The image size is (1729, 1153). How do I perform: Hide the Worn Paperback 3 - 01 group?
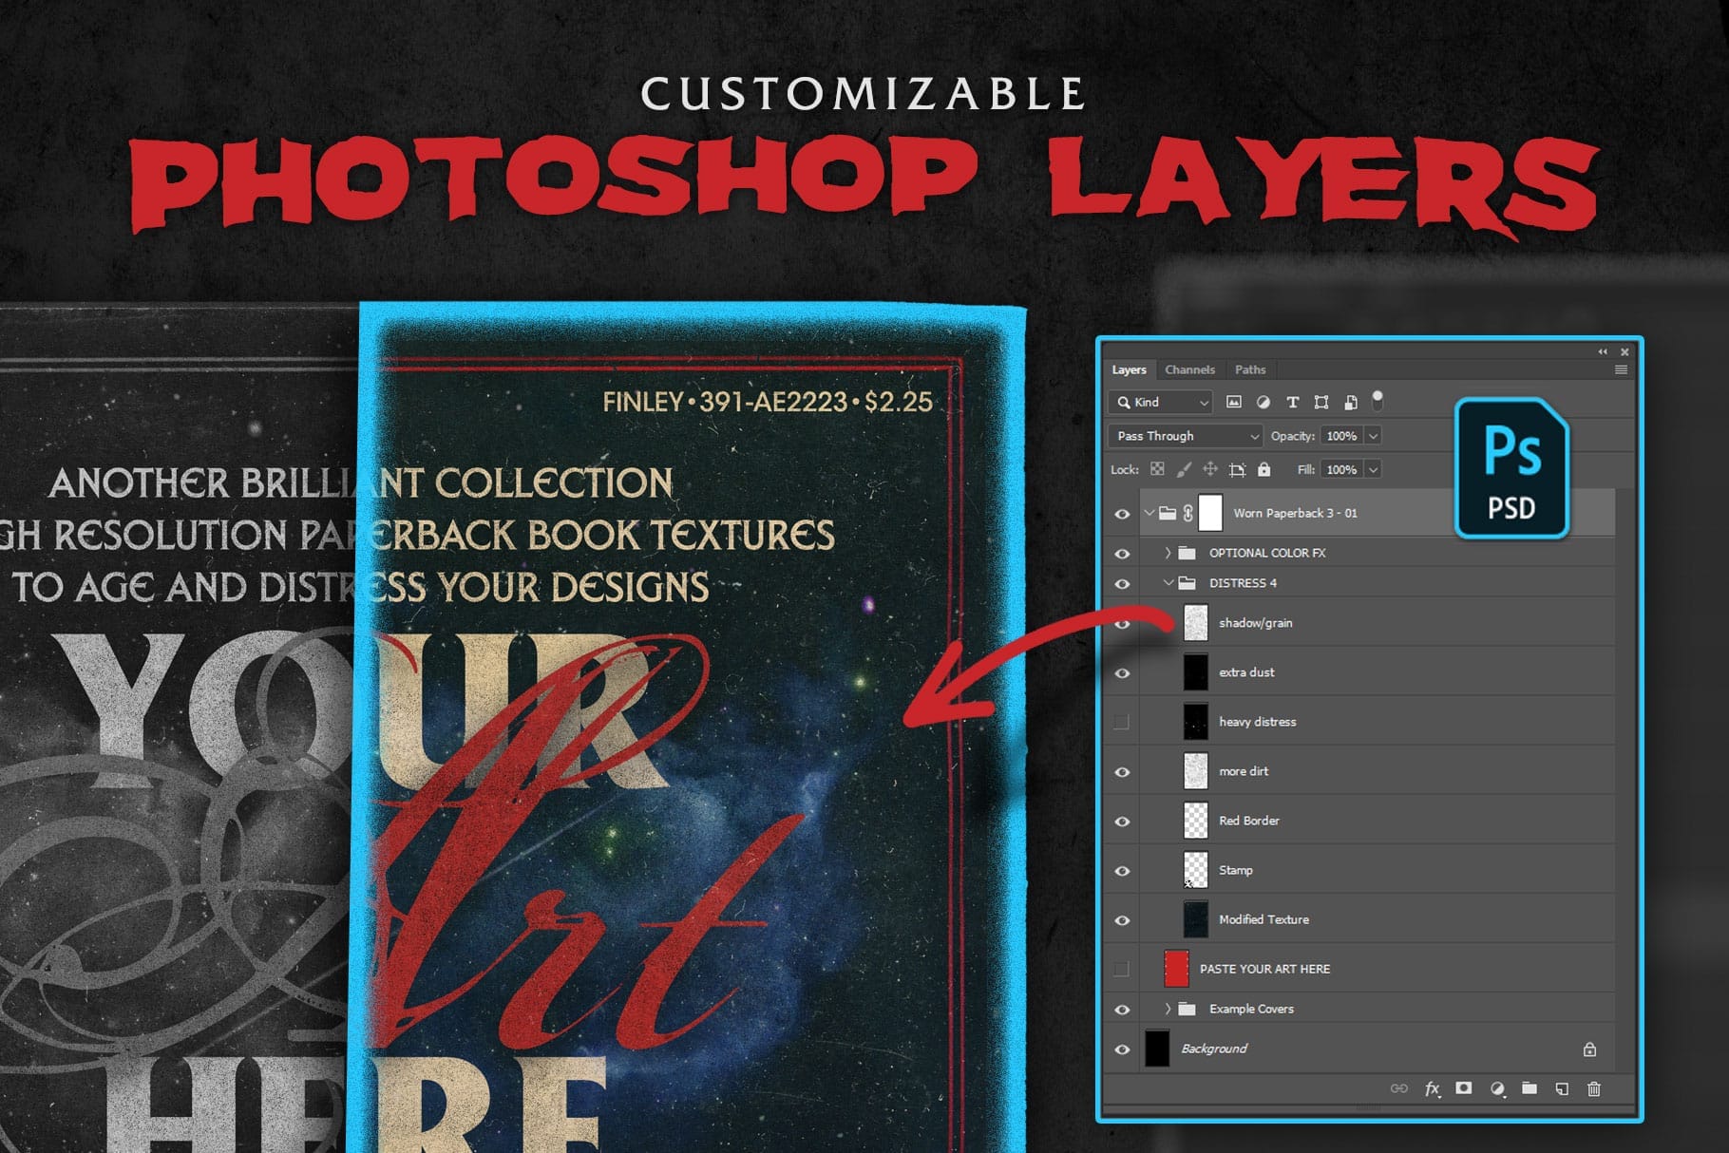coord(1122,514)
